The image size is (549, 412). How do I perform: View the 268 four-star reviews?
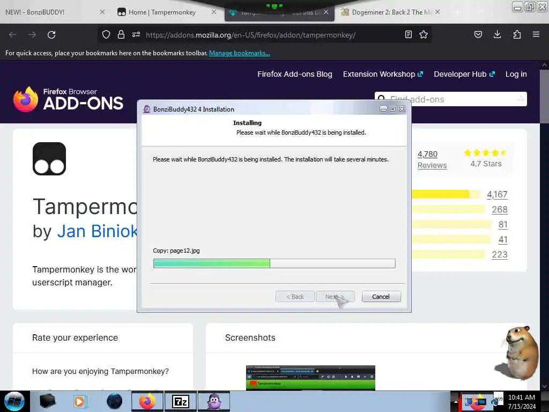coord(500,210)
